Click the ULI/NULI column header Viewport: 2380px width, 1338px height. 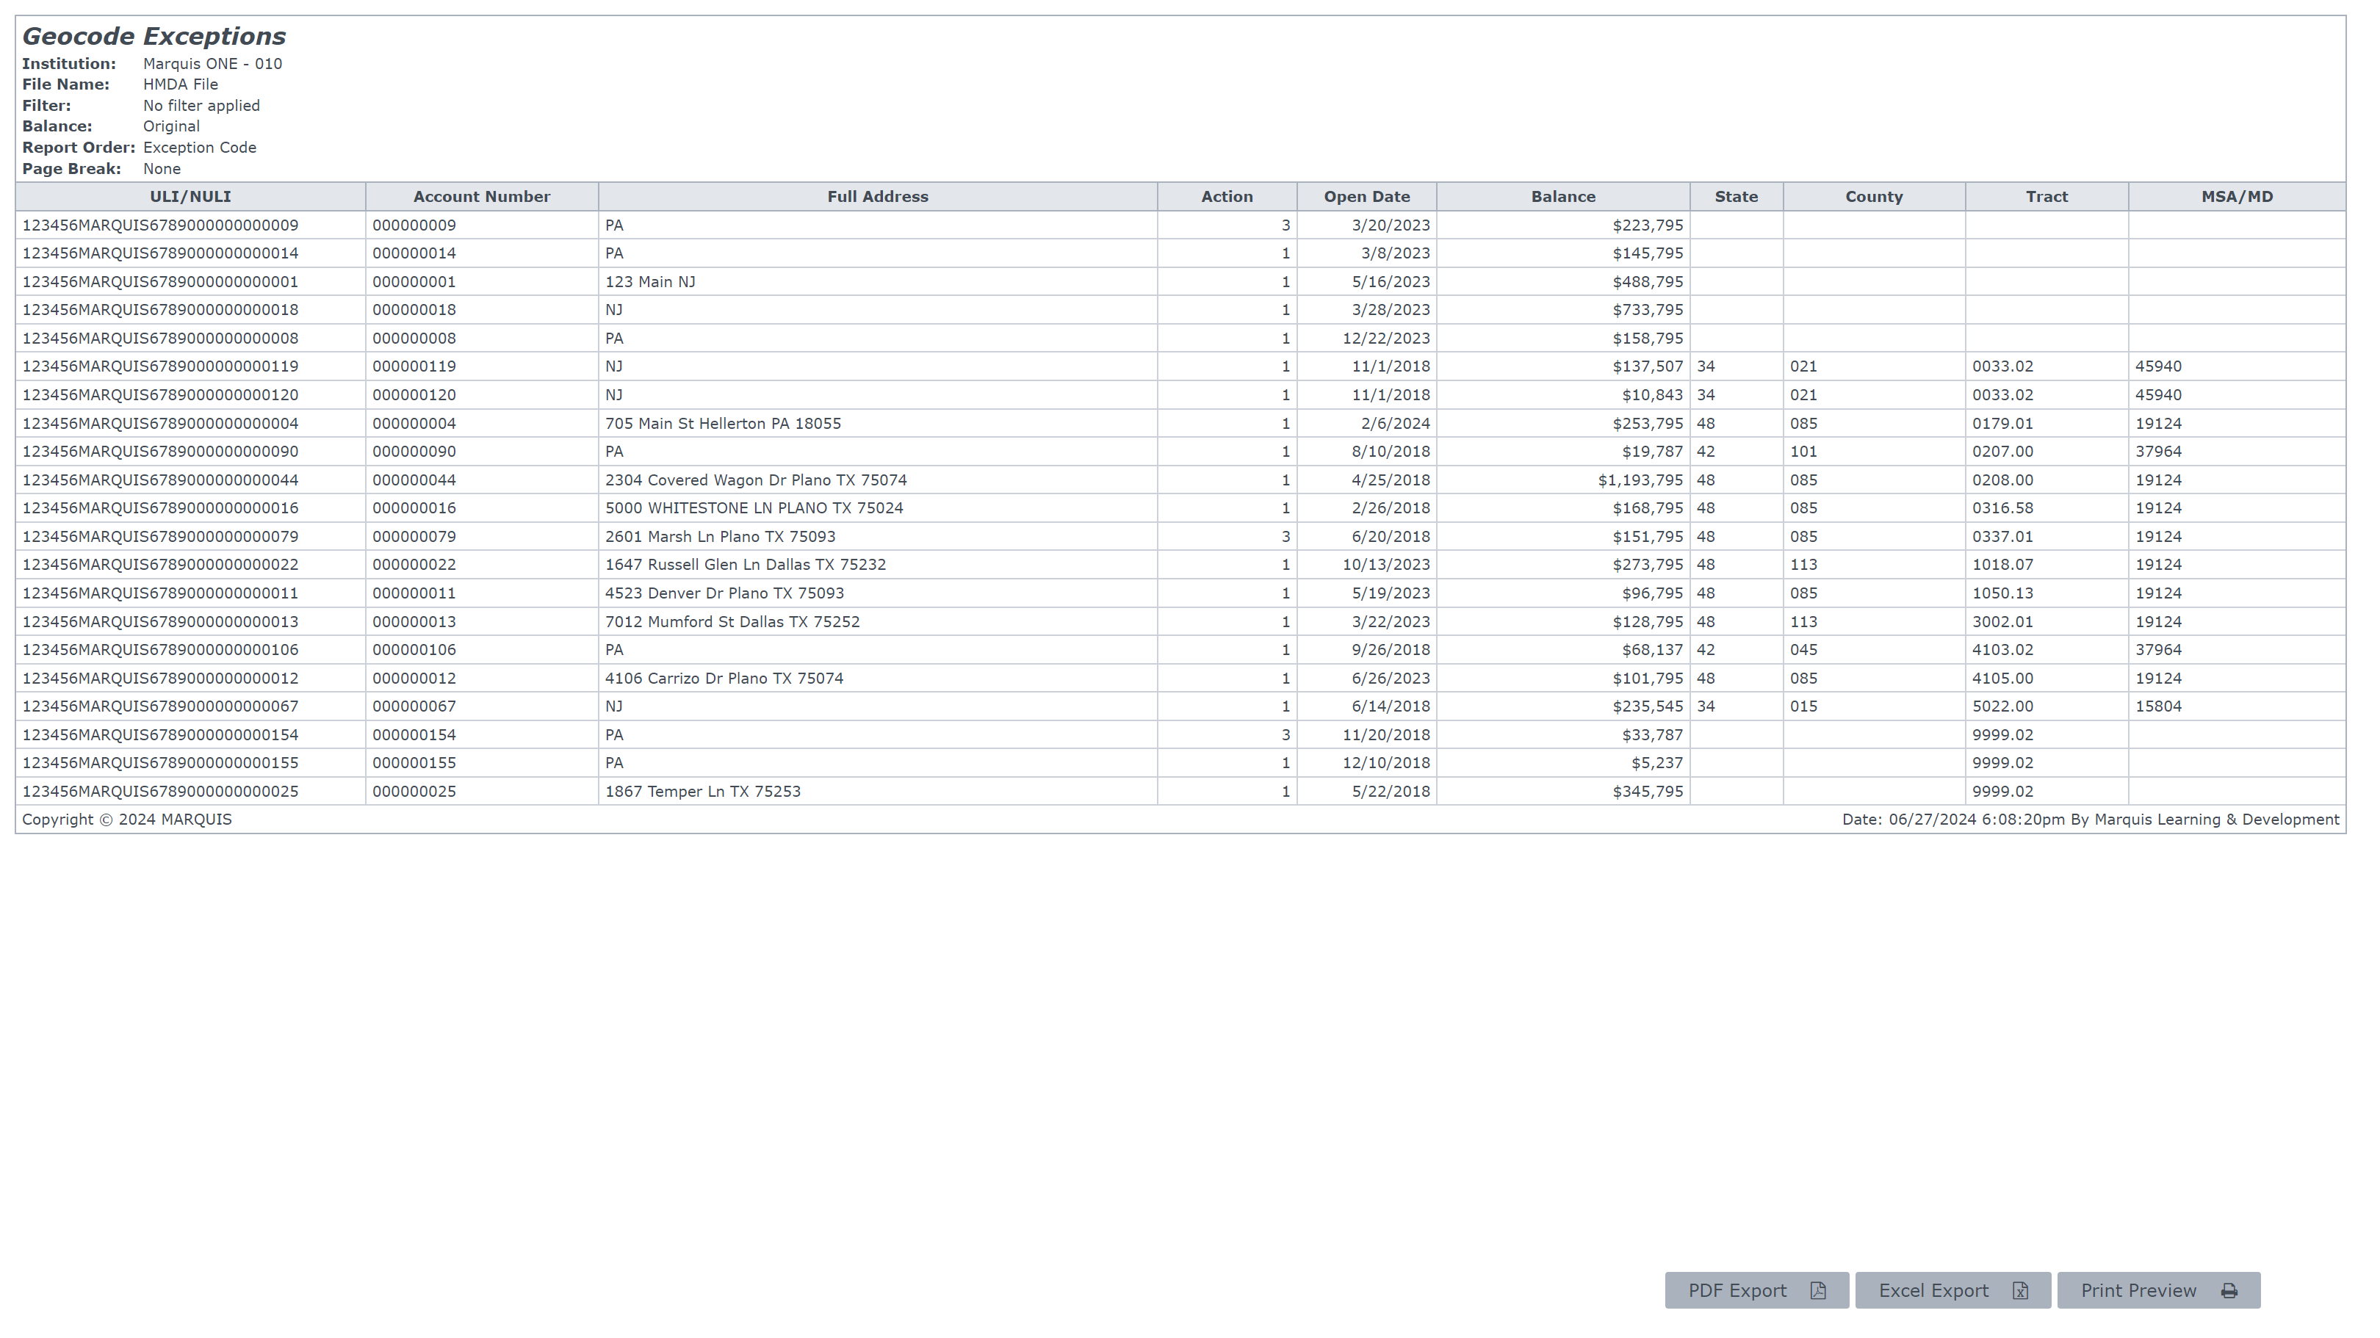point(190,197)
